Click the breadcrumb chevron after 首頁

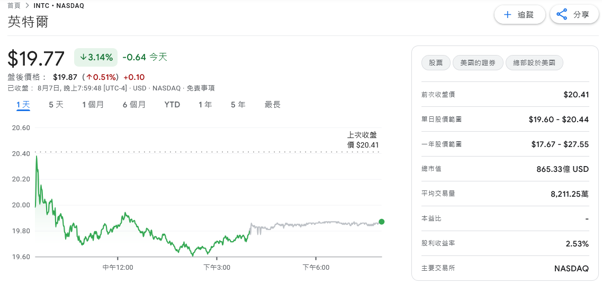click(28, 6)
